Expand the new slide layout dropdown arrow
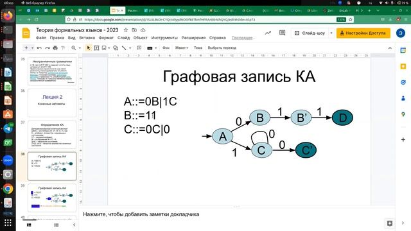The width and height of the screenshot is (411, 231). pos(33,48)
